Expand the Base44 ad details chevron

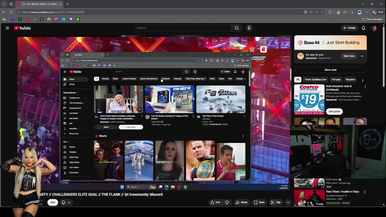[x=362, y=56]
